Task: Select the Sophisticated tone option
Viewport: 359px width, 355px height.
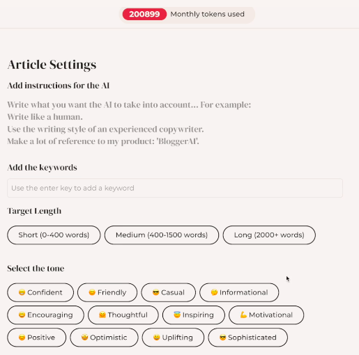Action: [248, 338]
